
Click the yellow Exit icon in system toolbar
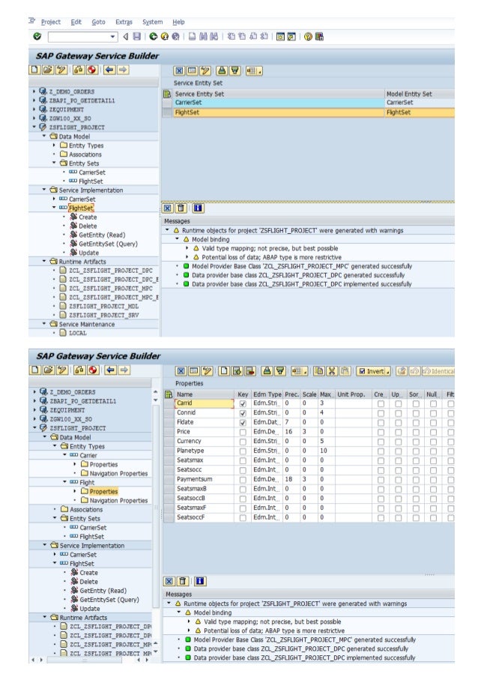164,36
